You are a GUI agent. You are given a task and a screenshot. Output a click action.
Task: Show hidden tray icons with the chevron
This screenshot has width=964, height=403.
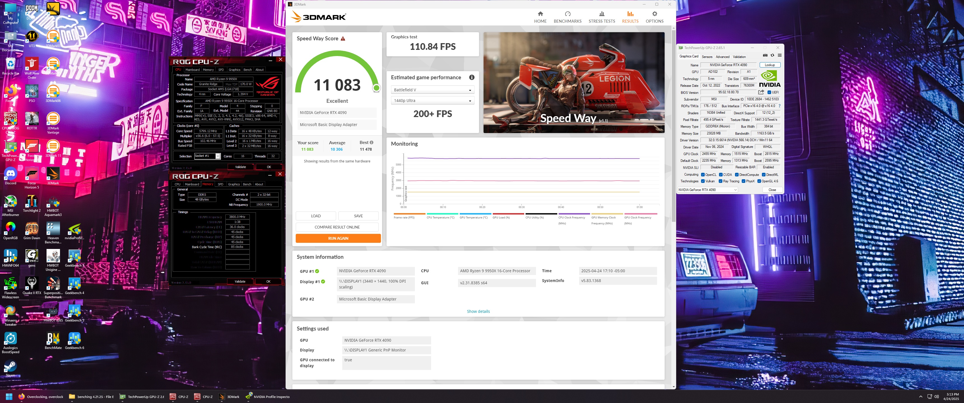[x=921, y=397]
